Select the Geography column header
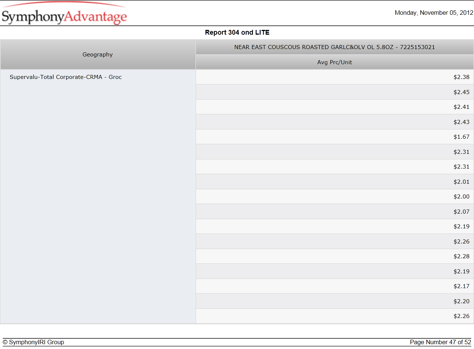 (x=98, y=55)
